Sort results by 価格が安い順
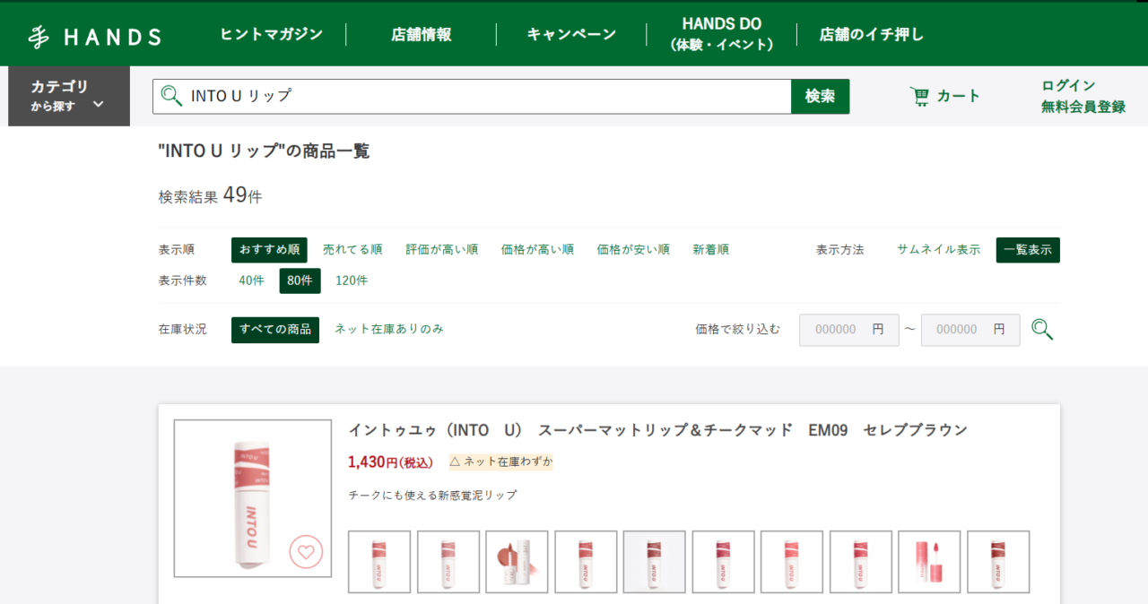 [x=633, y=250]
